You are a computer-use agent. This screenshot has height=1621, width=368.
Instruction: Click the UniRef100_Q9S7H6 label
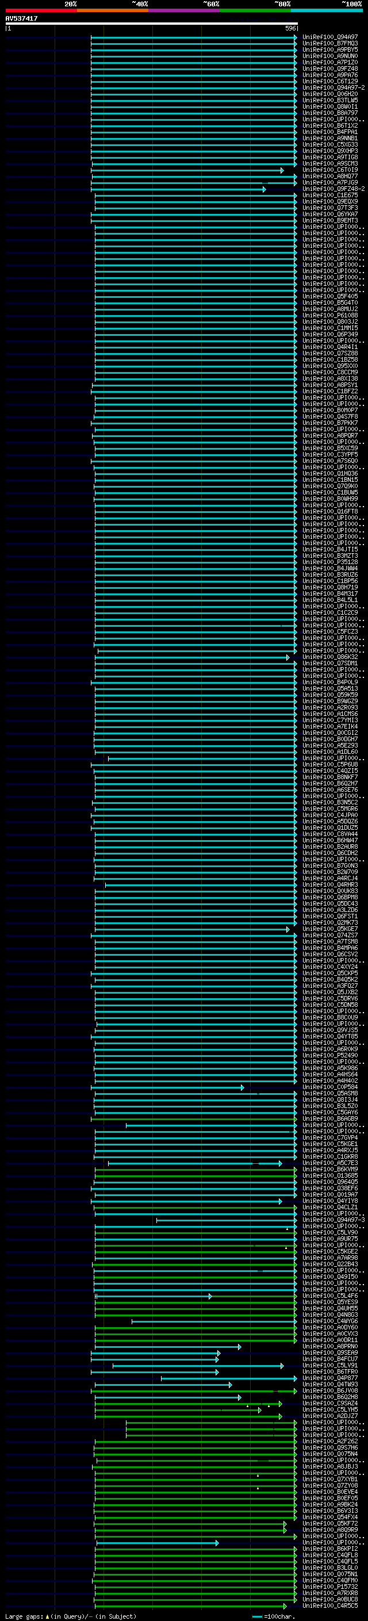coord(330,1447)
